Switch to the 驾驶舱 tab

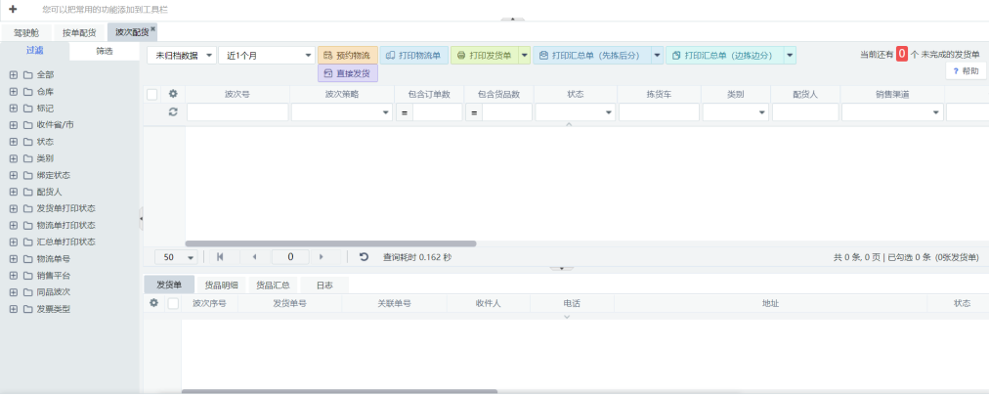[26, 33]
